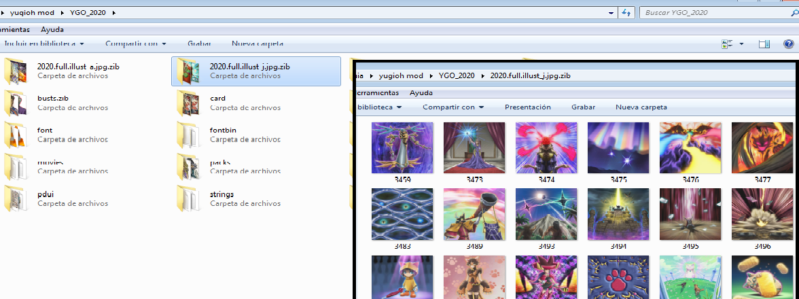
Task: Select the yellow raincoat character thumbnail
Action: (x=402, y=277)
